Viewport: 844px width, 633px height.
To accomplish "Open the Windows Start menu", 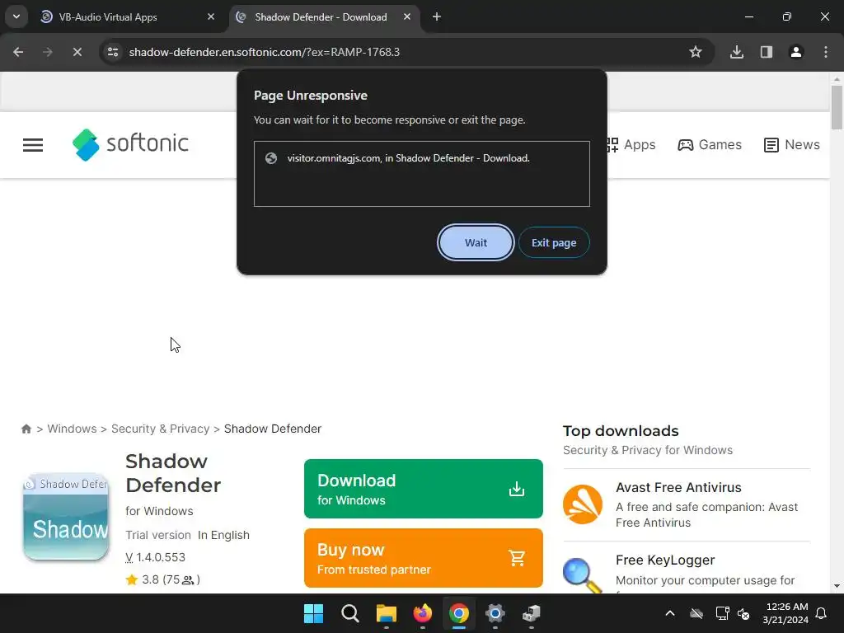I will click(313, 613).
